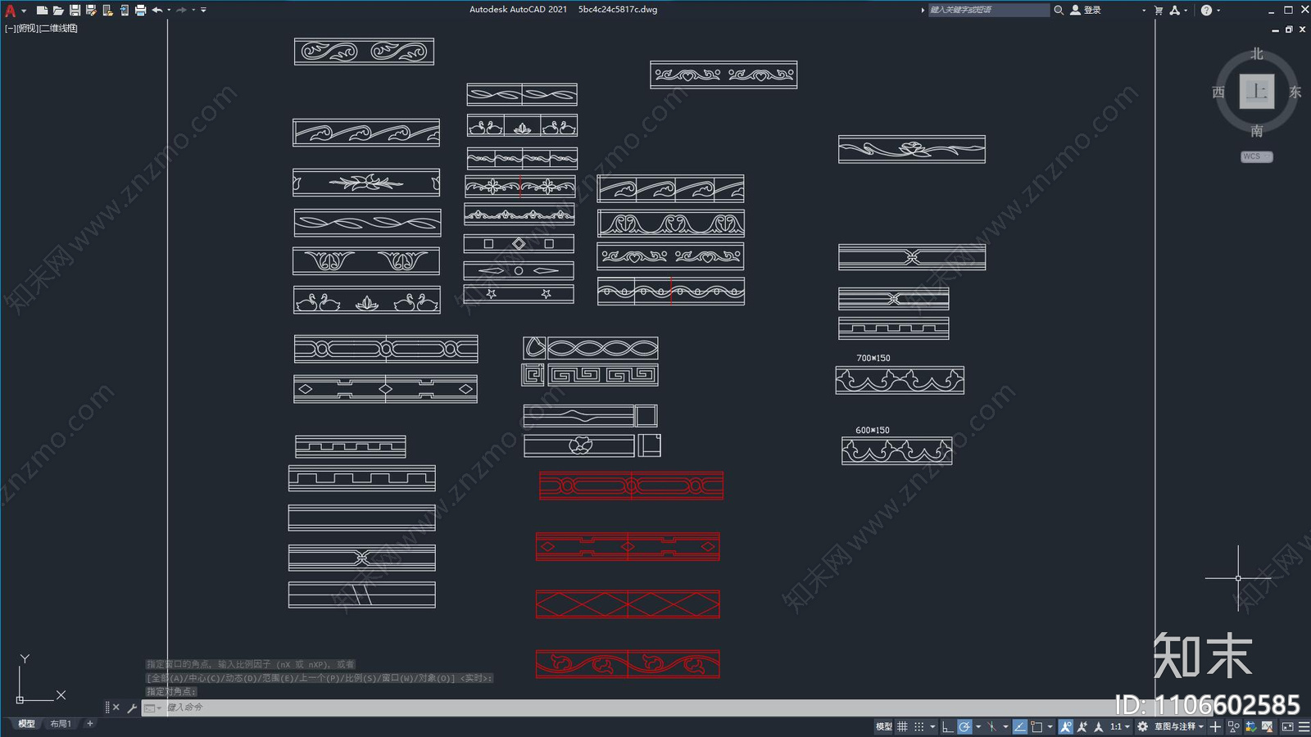
Task: Click the WCS coordinate system button
Action: coord(1256,156)
